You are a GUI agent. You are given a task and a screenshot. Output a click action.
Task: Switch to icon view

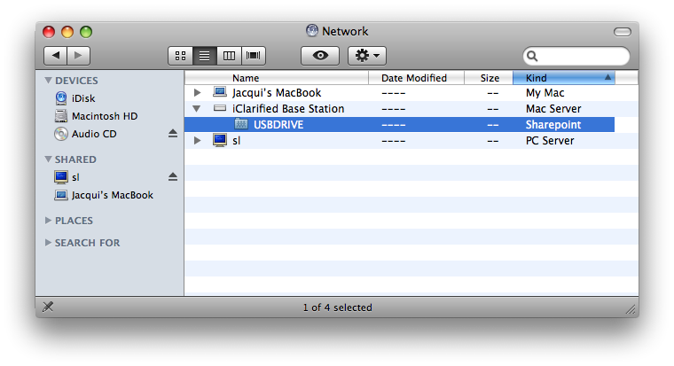(180, 56)
